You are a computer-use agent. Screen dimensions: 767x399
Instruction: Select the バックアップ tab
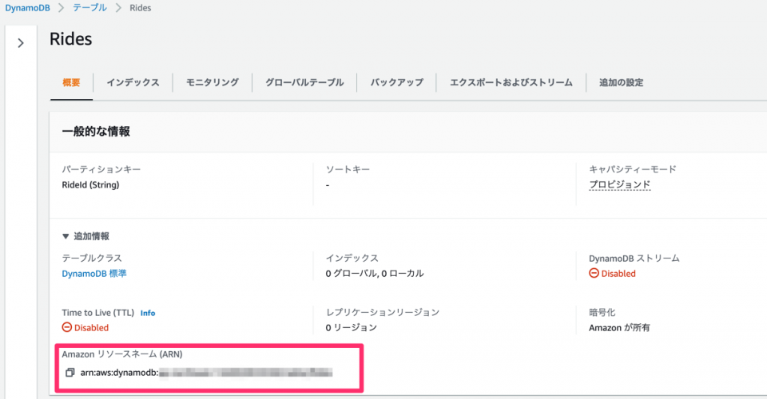[x=396, y=82]
